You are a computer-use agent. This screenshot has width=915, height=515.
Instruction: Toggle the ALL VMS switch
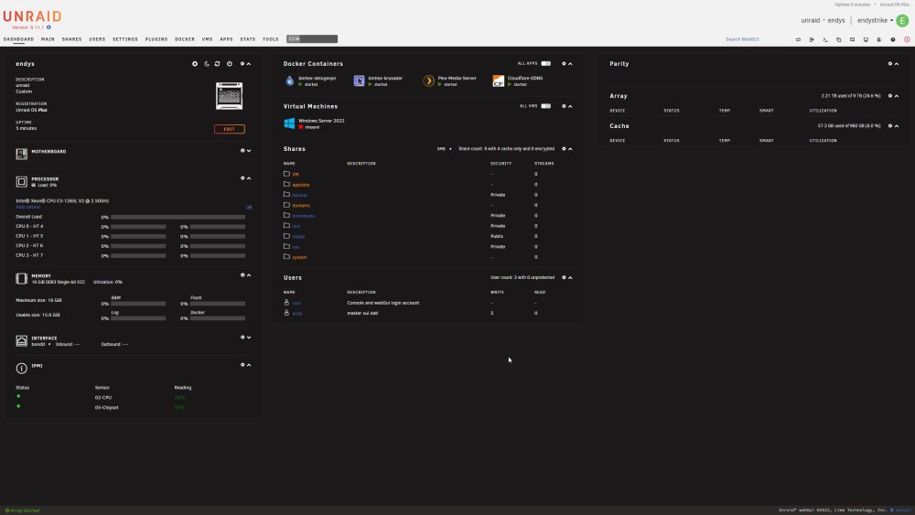click(545, 106)
